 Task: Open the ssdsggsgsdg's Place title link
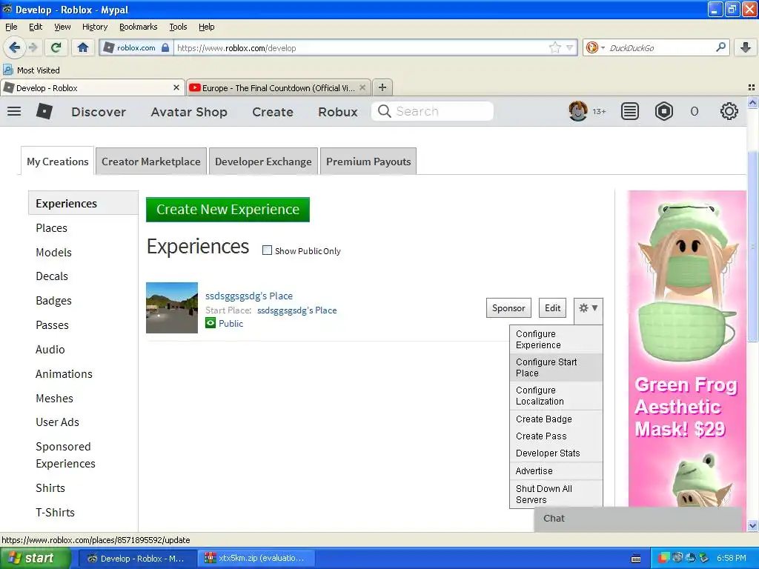[x=249, y=296]
